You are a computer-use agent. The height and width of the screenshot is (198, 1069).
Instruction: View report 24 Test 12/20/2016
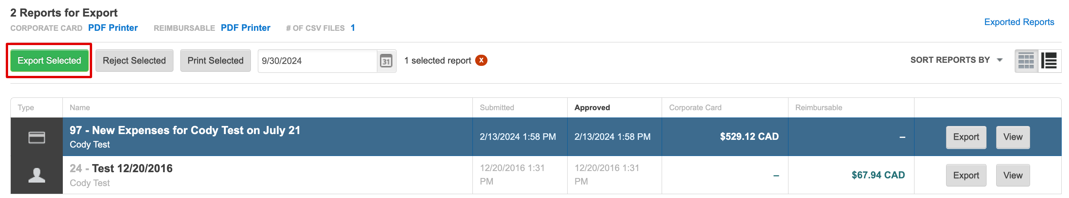point(1013,175)
